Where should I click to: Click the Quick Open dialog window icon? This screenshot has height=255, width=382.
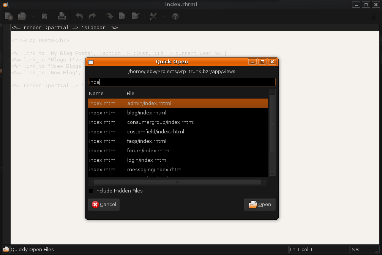click(91, 62)
